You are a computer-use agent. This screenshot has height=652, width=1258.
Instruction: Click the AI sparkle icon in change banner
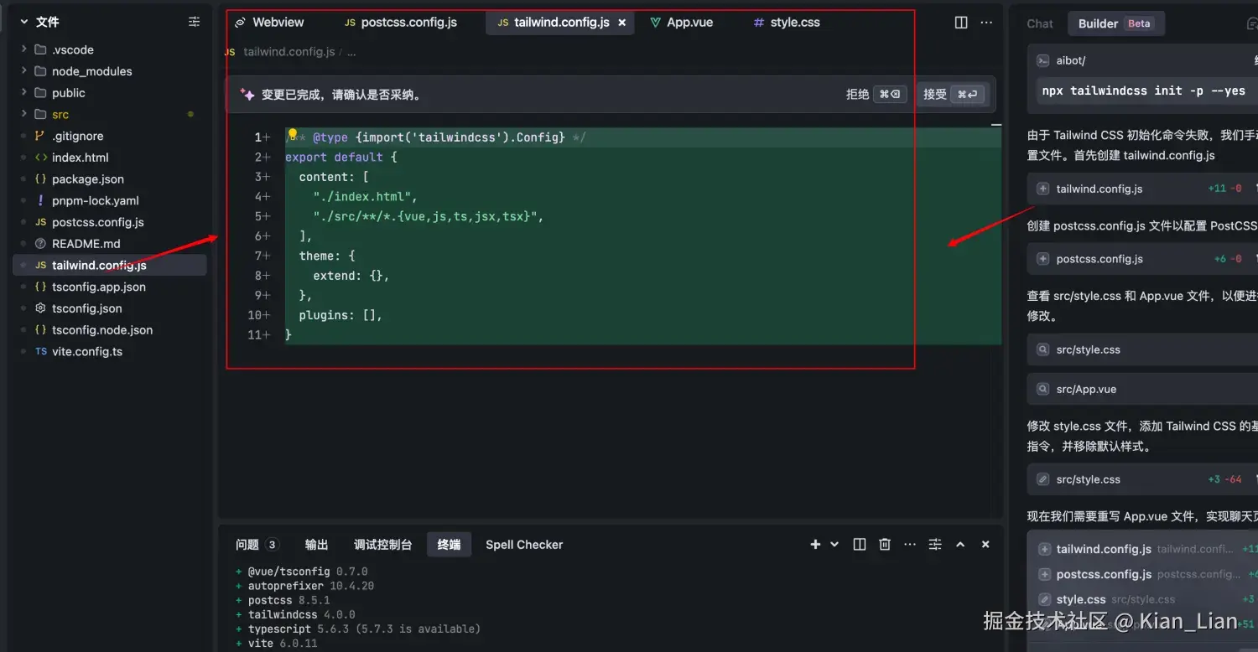[247, 95]
